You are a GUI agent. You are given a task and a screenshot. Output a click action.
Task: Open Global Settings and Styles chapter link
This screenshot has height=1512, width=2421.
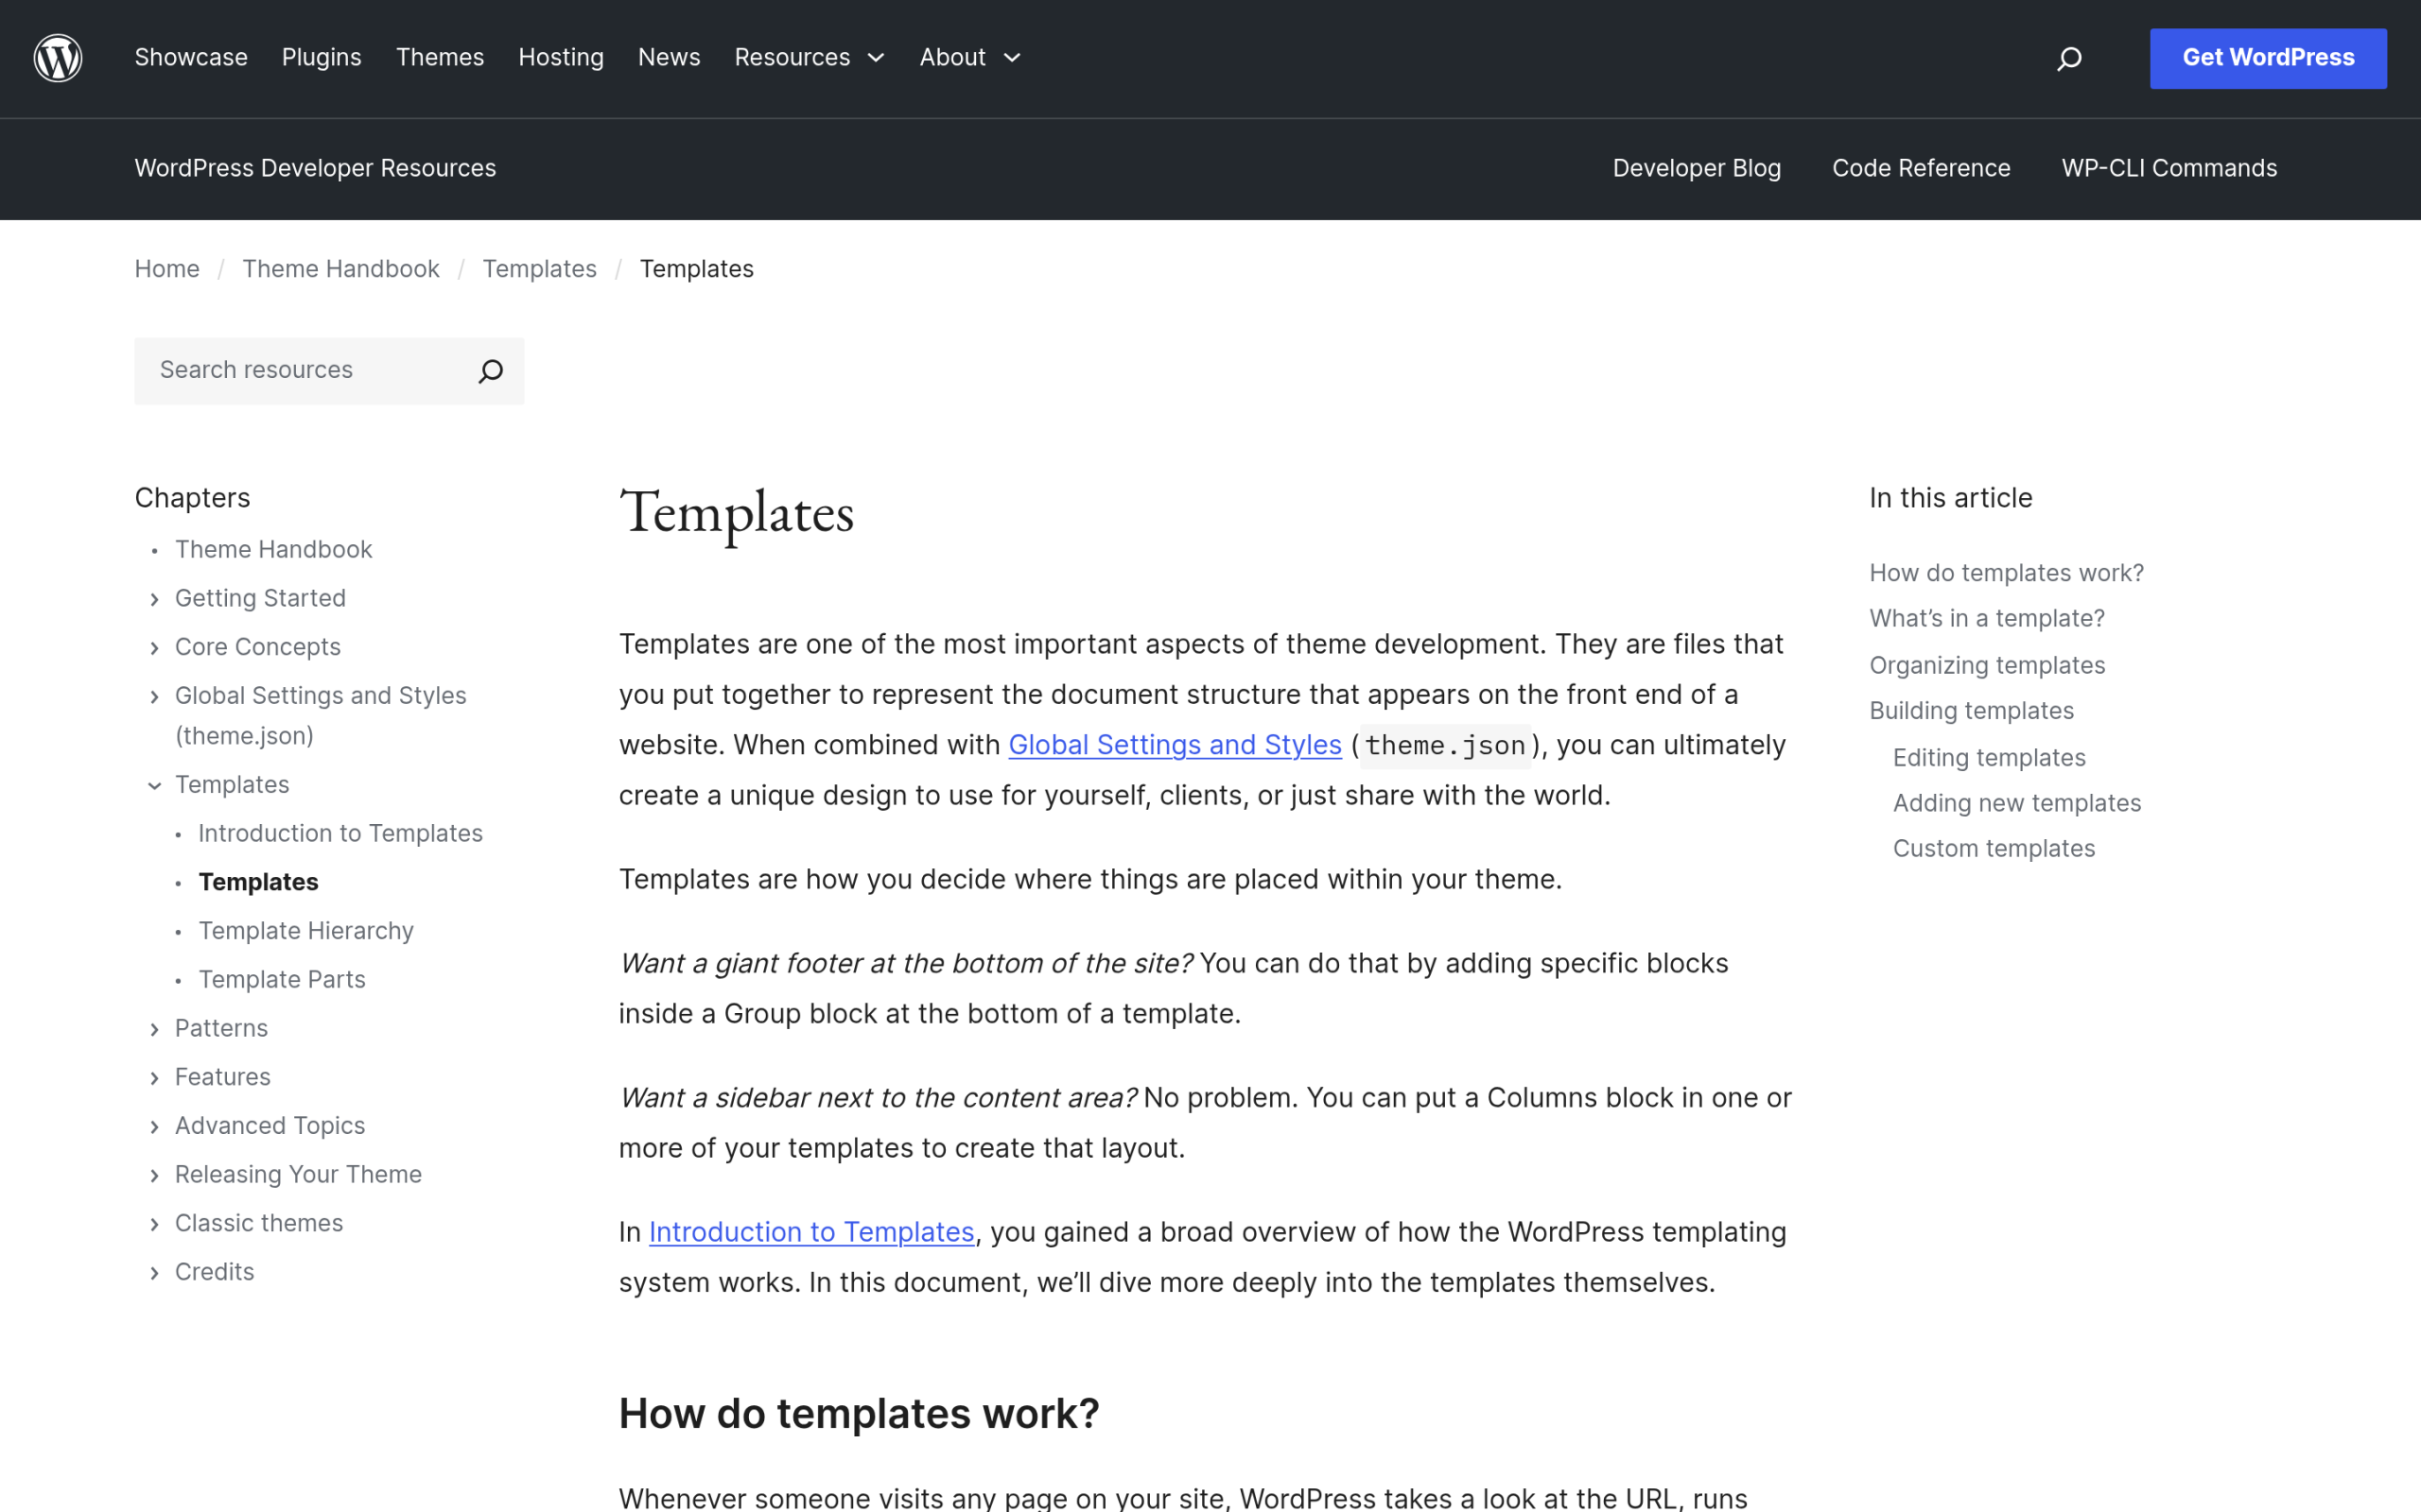tap(321, 716)
